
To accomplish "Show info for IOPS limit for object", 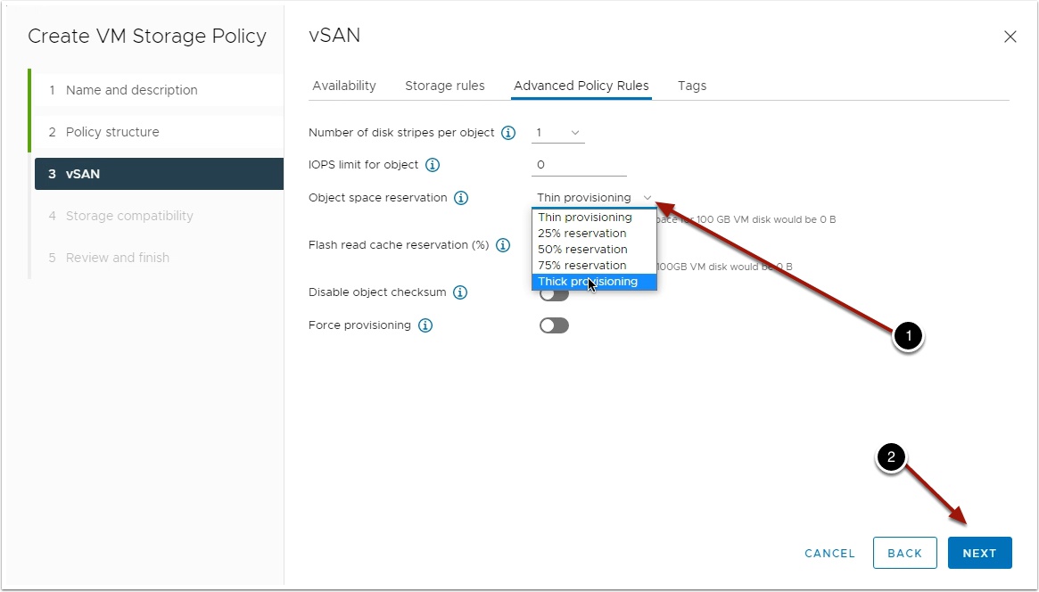I will tap(432, 165).
